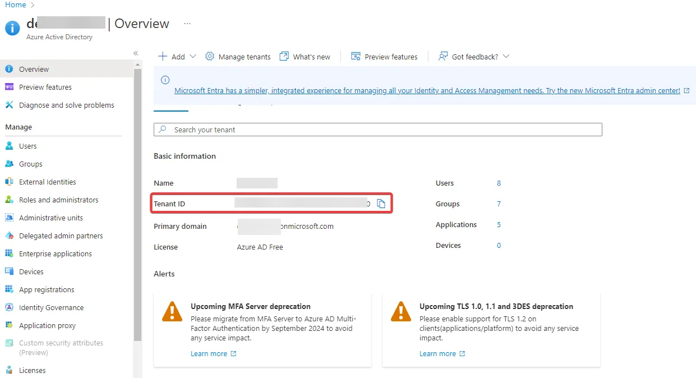The width and height of the screenshot is (696, 378).
Task: Open Users from the sidebar
Action: (27, 146)
